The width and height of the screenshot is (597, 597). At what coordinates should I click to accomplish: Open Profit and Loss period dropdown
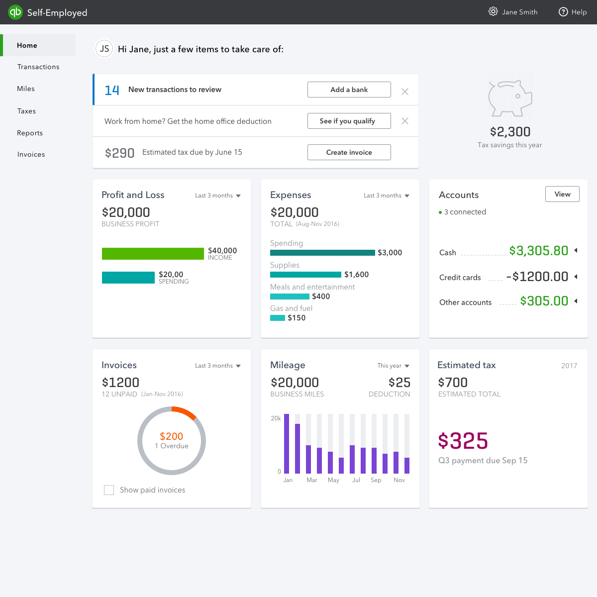(x=218, y=196)
